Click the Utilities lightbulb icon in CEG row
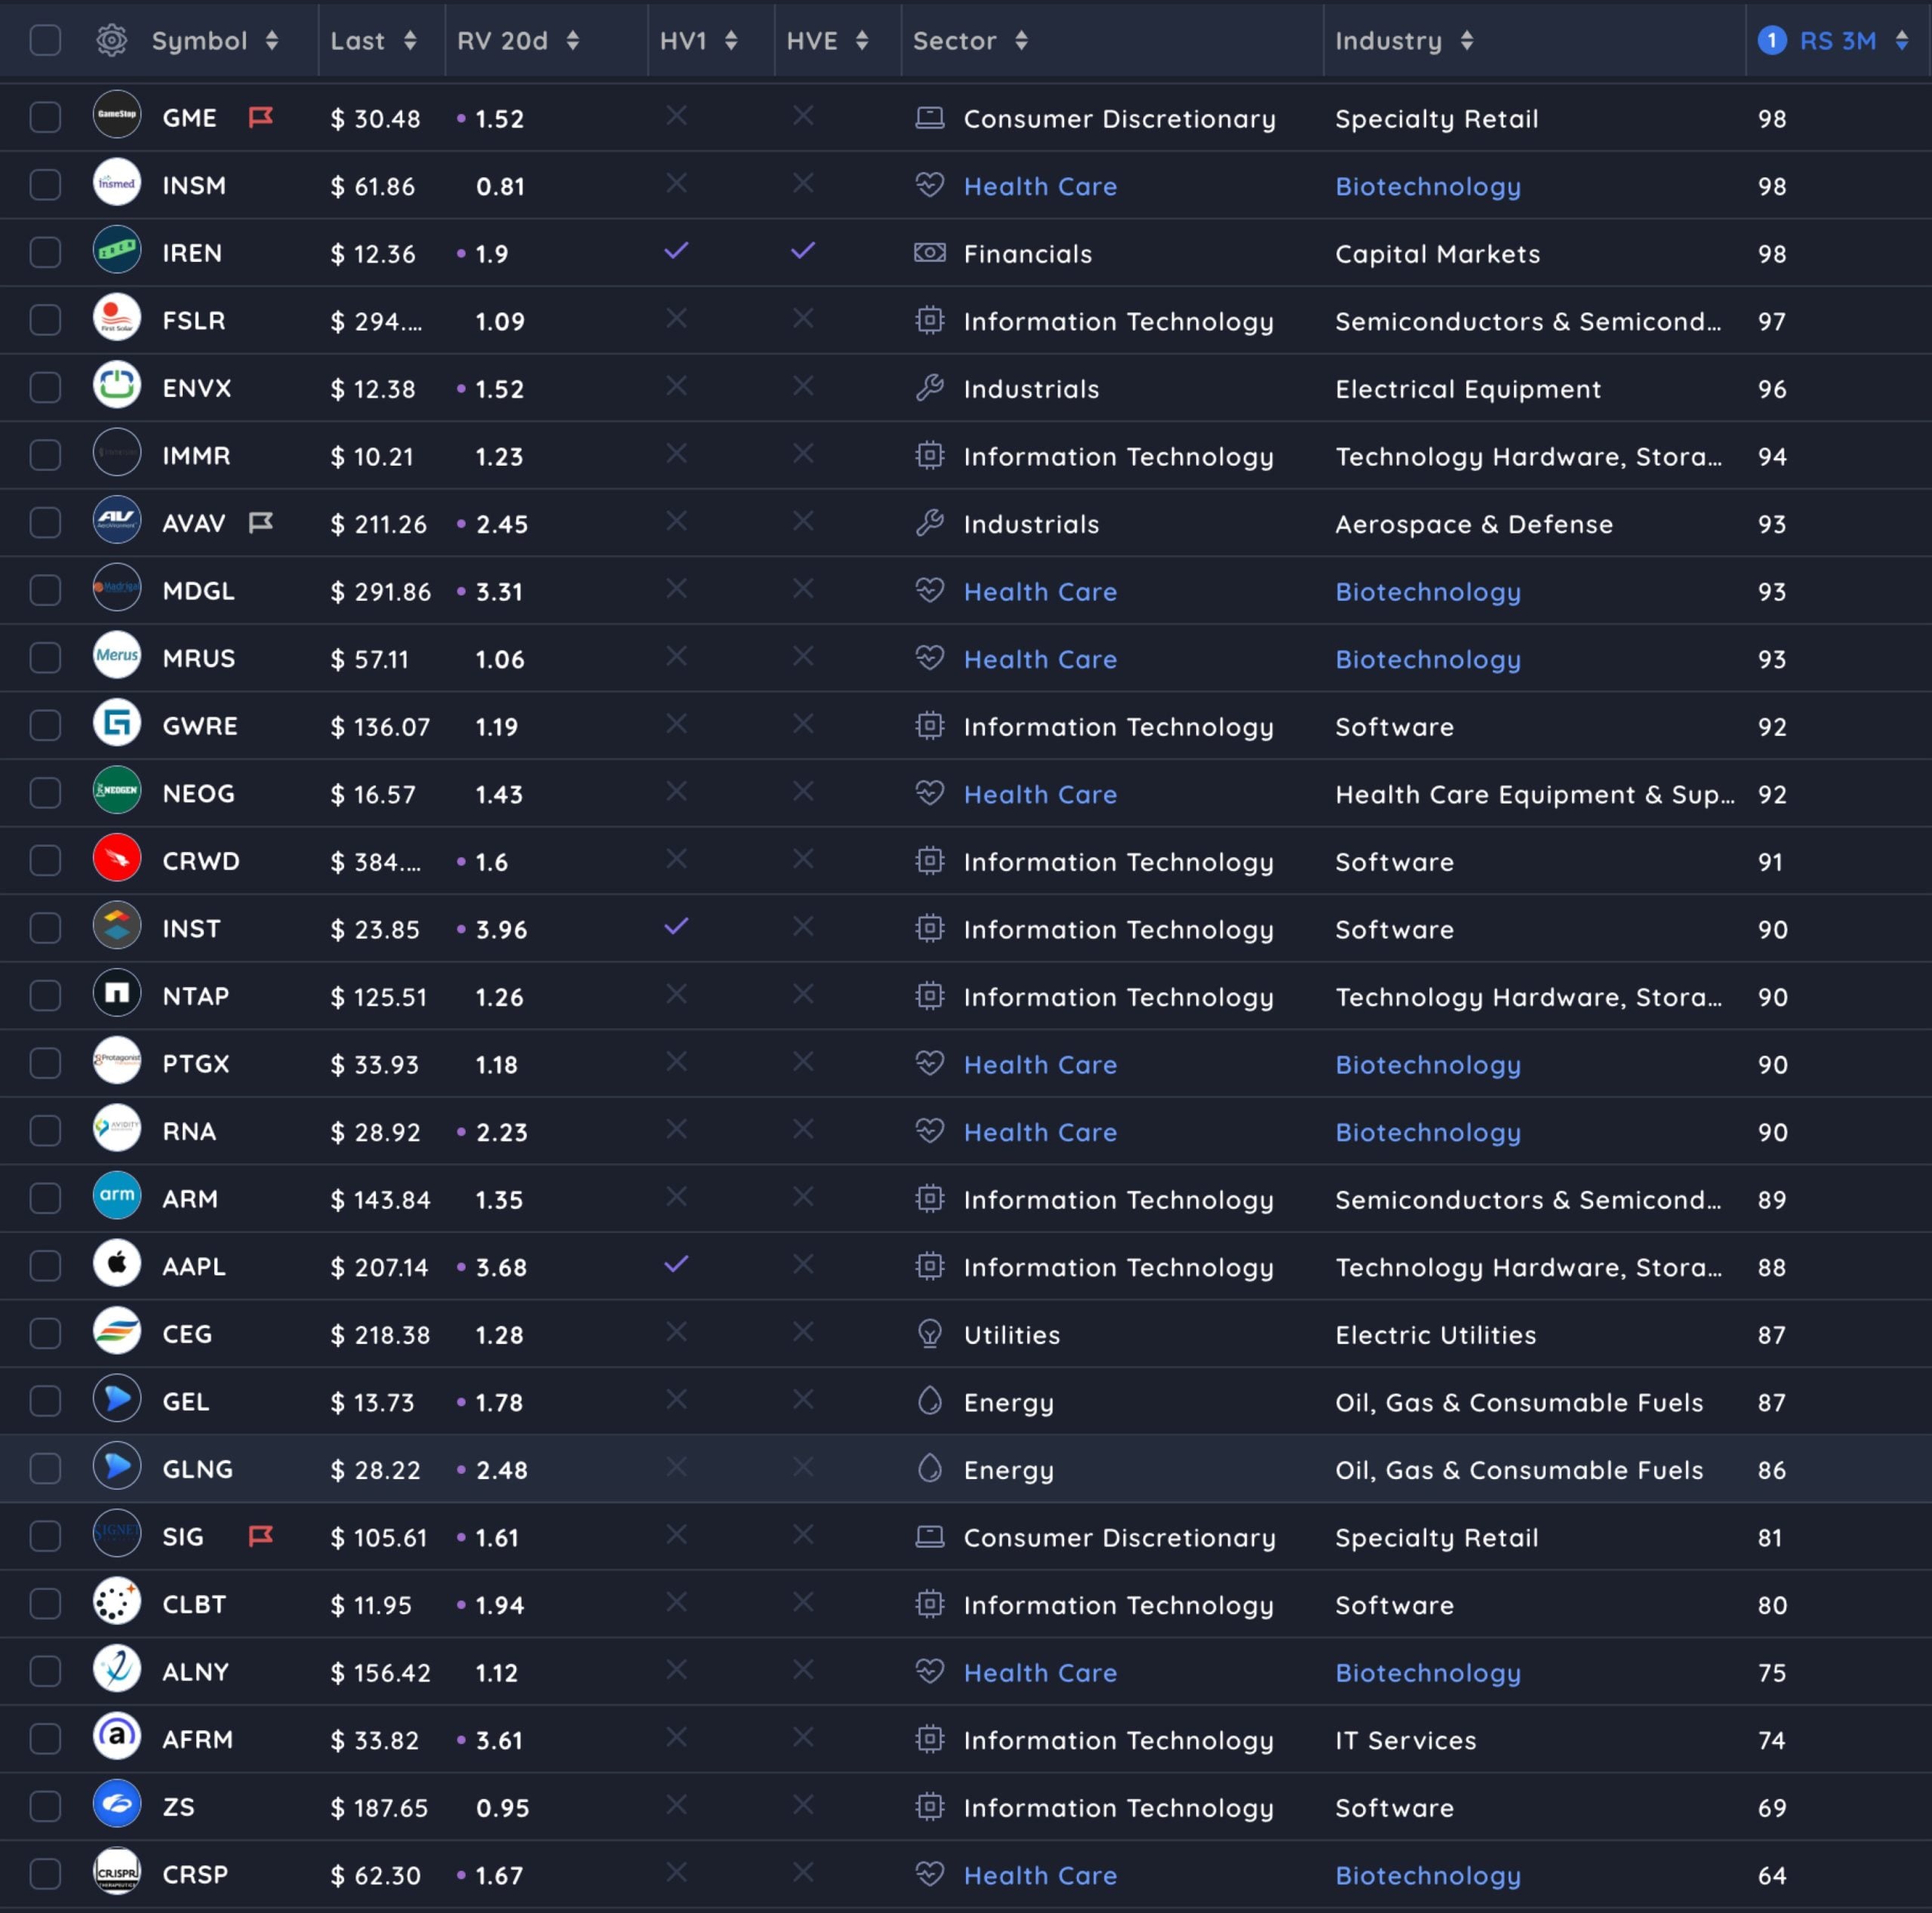Viewport: 1932px width, 1913px height. tap(930, 1334)
